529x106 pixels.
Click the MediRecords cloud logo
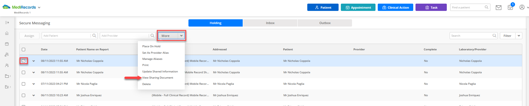[x=6, y=7]
